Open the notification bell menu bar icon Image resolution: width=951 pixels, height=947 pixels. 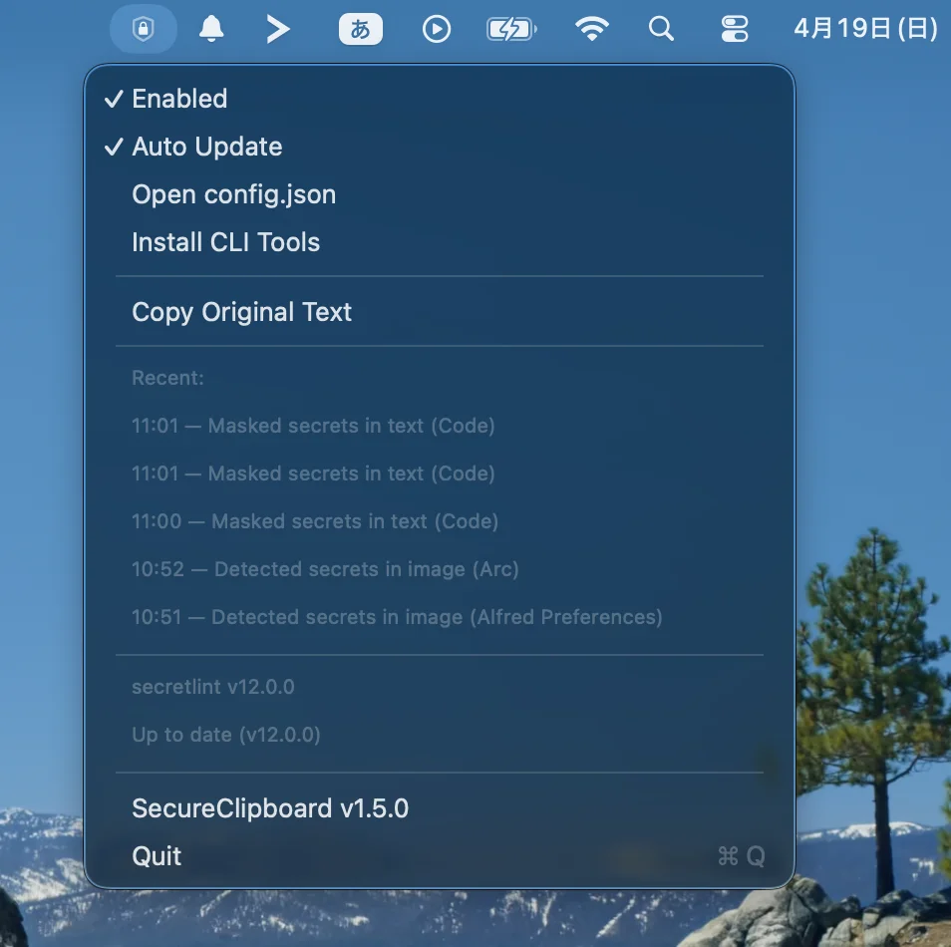211,29
